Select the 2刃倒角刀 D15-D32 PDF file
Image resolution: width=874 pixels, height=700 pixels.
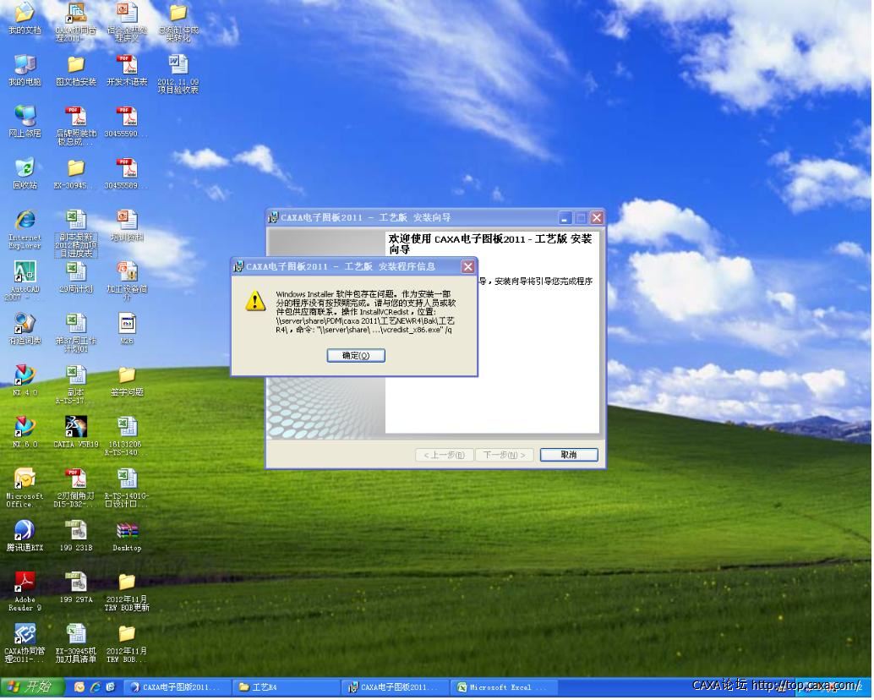click(76, 488)
